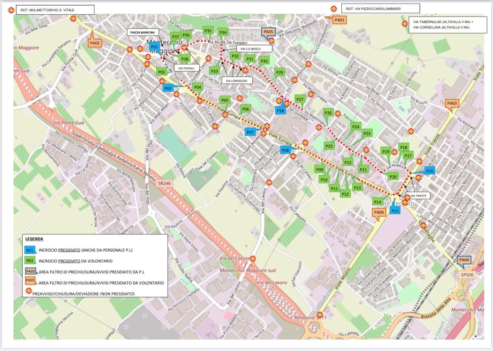Click the "VIA TABERNULAE (ALTAVILLA V.NA)" label box
Screen dimensions: 493x351
pyautogui.click(x=448, y=25)
